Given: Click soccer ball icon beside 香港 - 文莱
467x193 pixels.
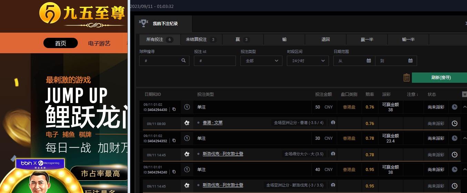Looking at the screenshot, I should pos(187,123).
